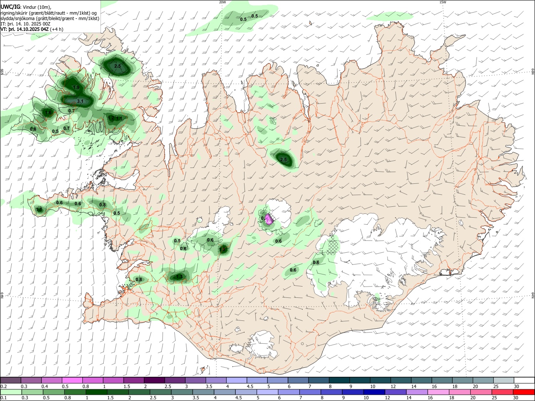Click the "2.5" value in north-central Iceland
Viewport: 535px width, 401px height.
click(283, 160)
